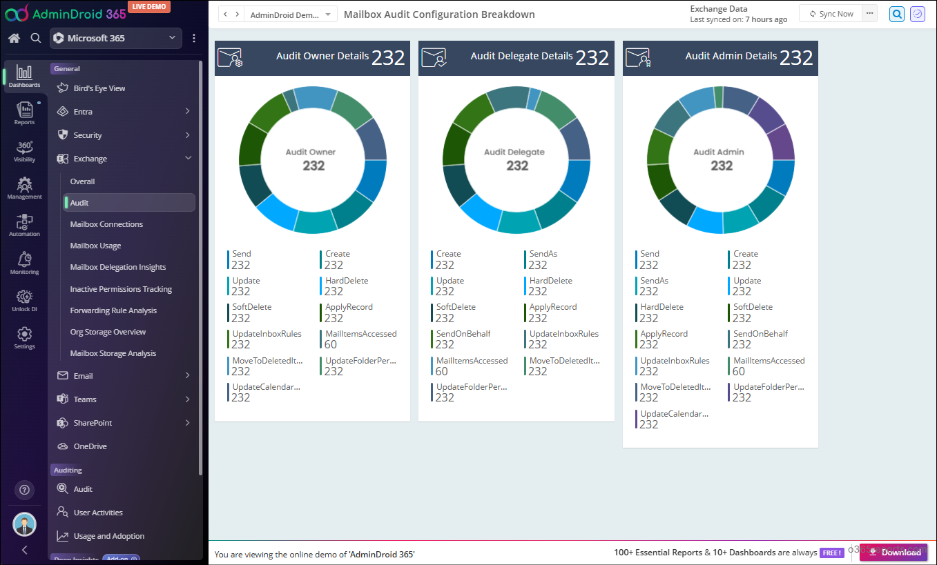Expand the Security menu group
Screen dimensions: 937x565
(124, 135)
